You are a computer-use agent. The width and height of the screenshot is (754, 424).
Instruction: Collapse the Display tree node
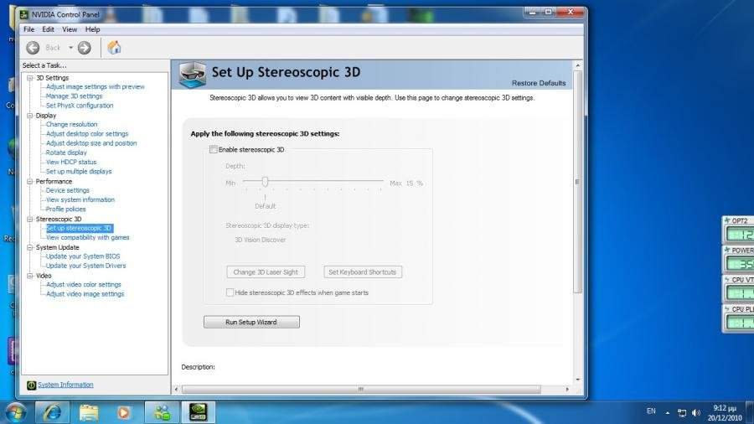click(30, 116)
